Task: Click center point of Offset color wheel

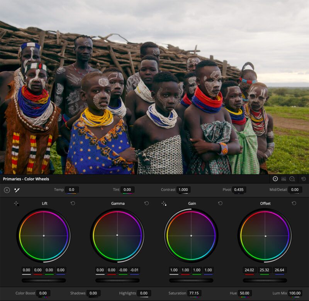Action: tap(265, 236)
